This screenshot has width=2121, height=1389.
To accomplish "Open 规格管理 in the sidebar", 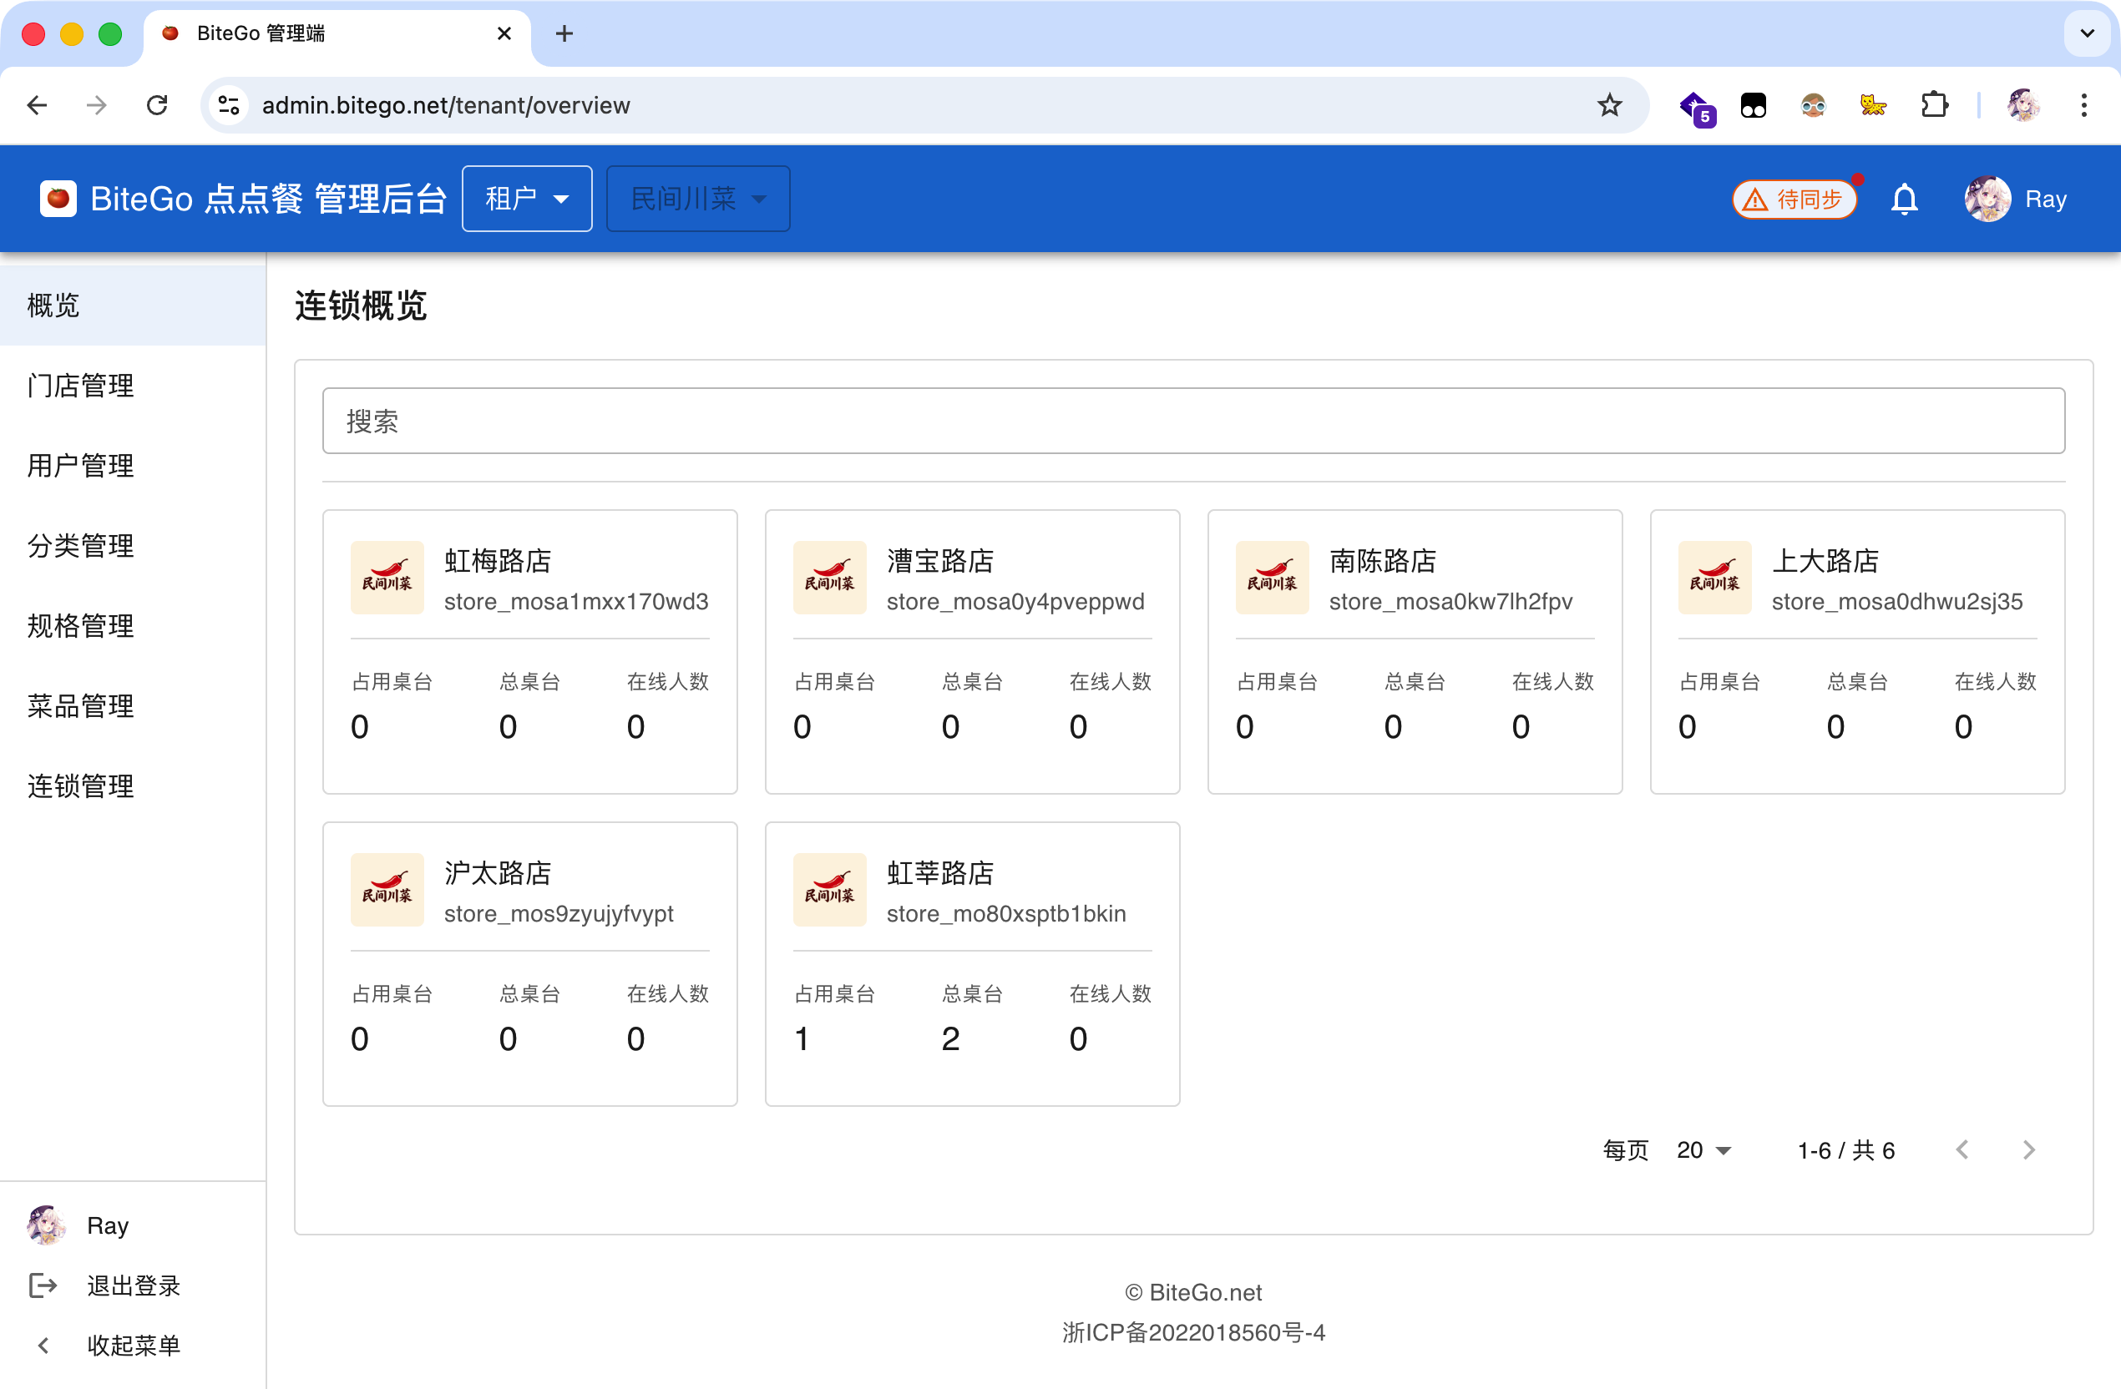I will click(133, 626).
